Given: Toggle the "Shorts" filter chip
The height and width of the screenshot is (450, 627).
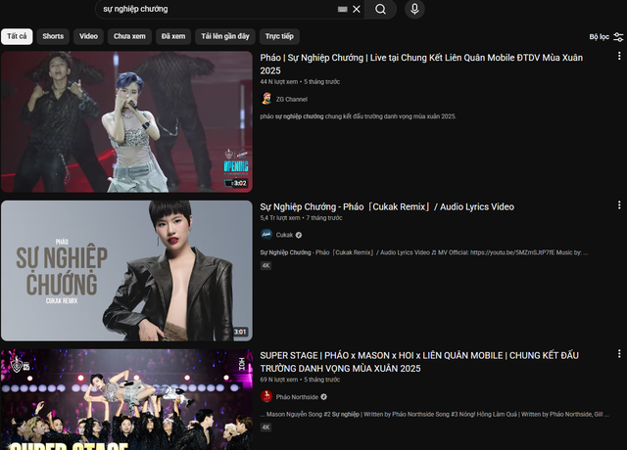Looking at the screenshot, I should coord(53,36).
